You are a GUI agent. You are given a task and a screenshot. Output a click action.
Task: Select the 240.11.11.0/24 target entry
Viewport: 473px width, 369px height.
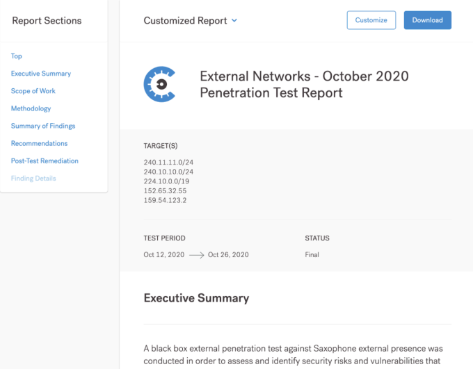168,162
